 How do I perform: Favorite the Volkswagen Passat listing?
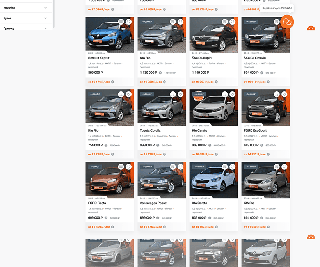point(180,167)
